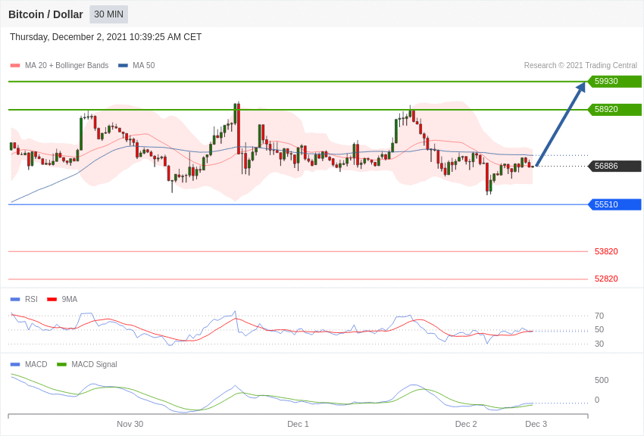Click the Nov 30 date axis label
The width and height of the screenshot is (644, 436).
click(130, 424)
